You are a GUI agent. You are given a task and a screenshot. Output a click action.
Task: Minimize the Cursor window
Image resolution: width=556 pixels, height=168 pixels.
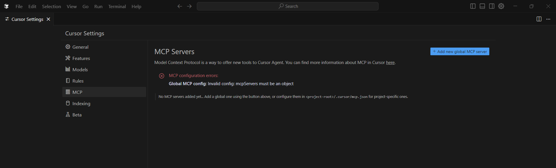515,6
